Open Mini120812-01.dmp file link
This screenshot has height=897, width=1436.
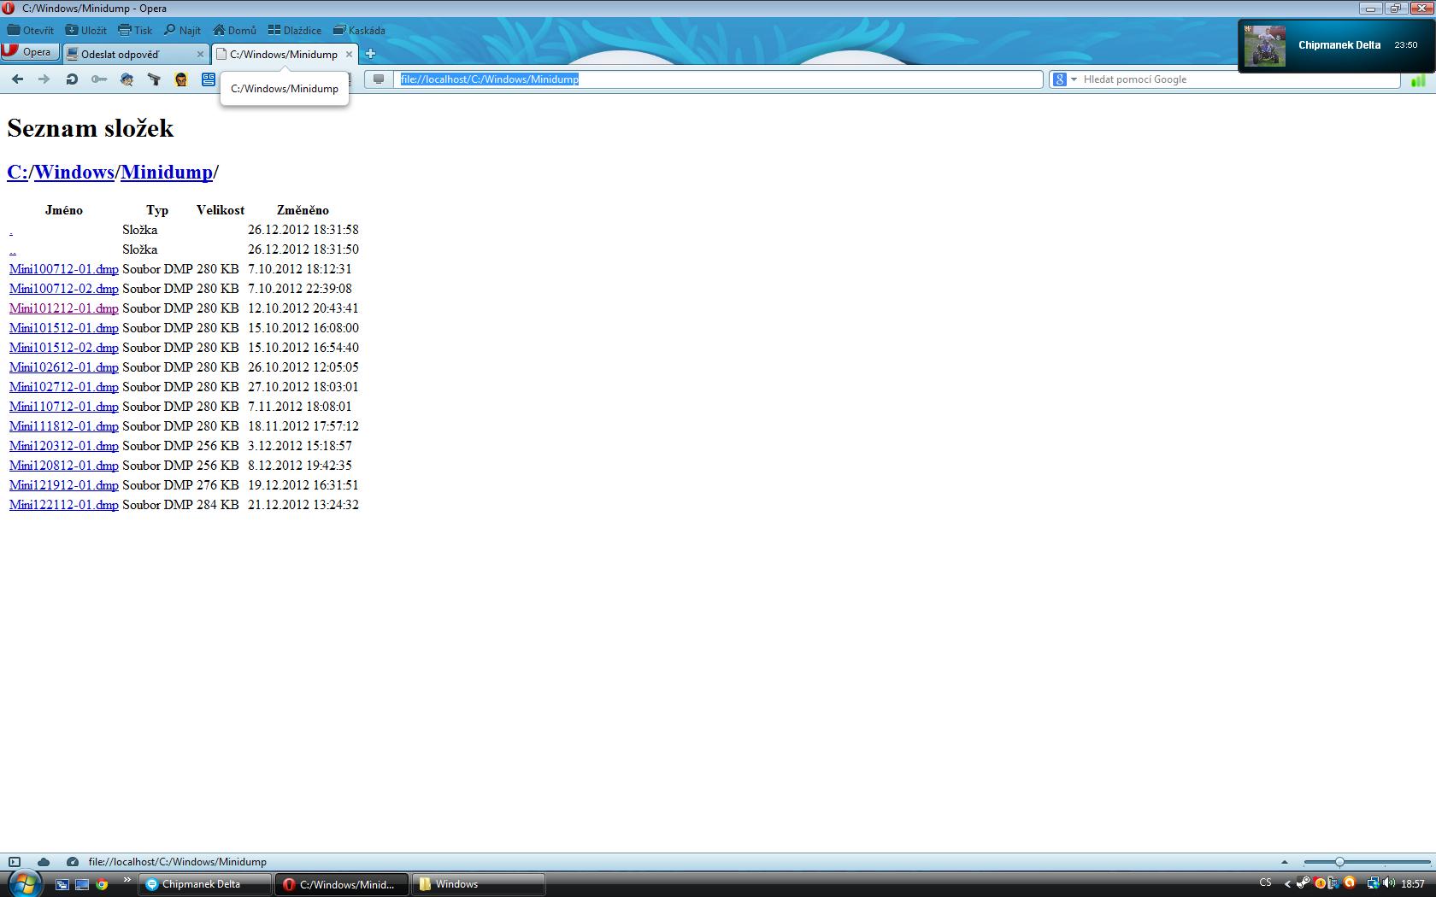tap(64, 466)
